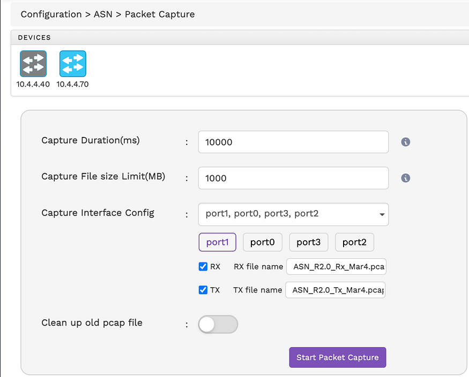Click the RX file name input

(336, 266)
